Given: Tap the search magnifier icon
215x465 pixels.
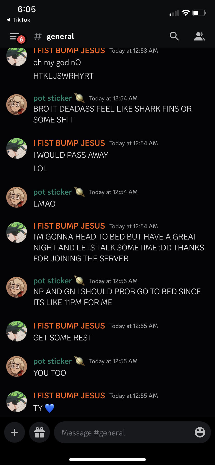Looking at the screenshot, I should pyautogui.click(x=174, y=36).
